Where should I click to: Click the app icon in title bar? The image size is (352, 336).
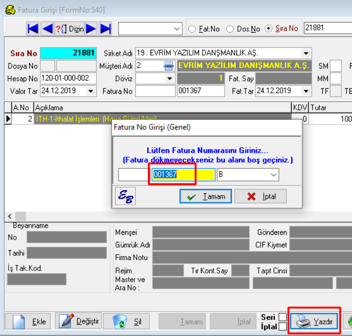point(10,10)
